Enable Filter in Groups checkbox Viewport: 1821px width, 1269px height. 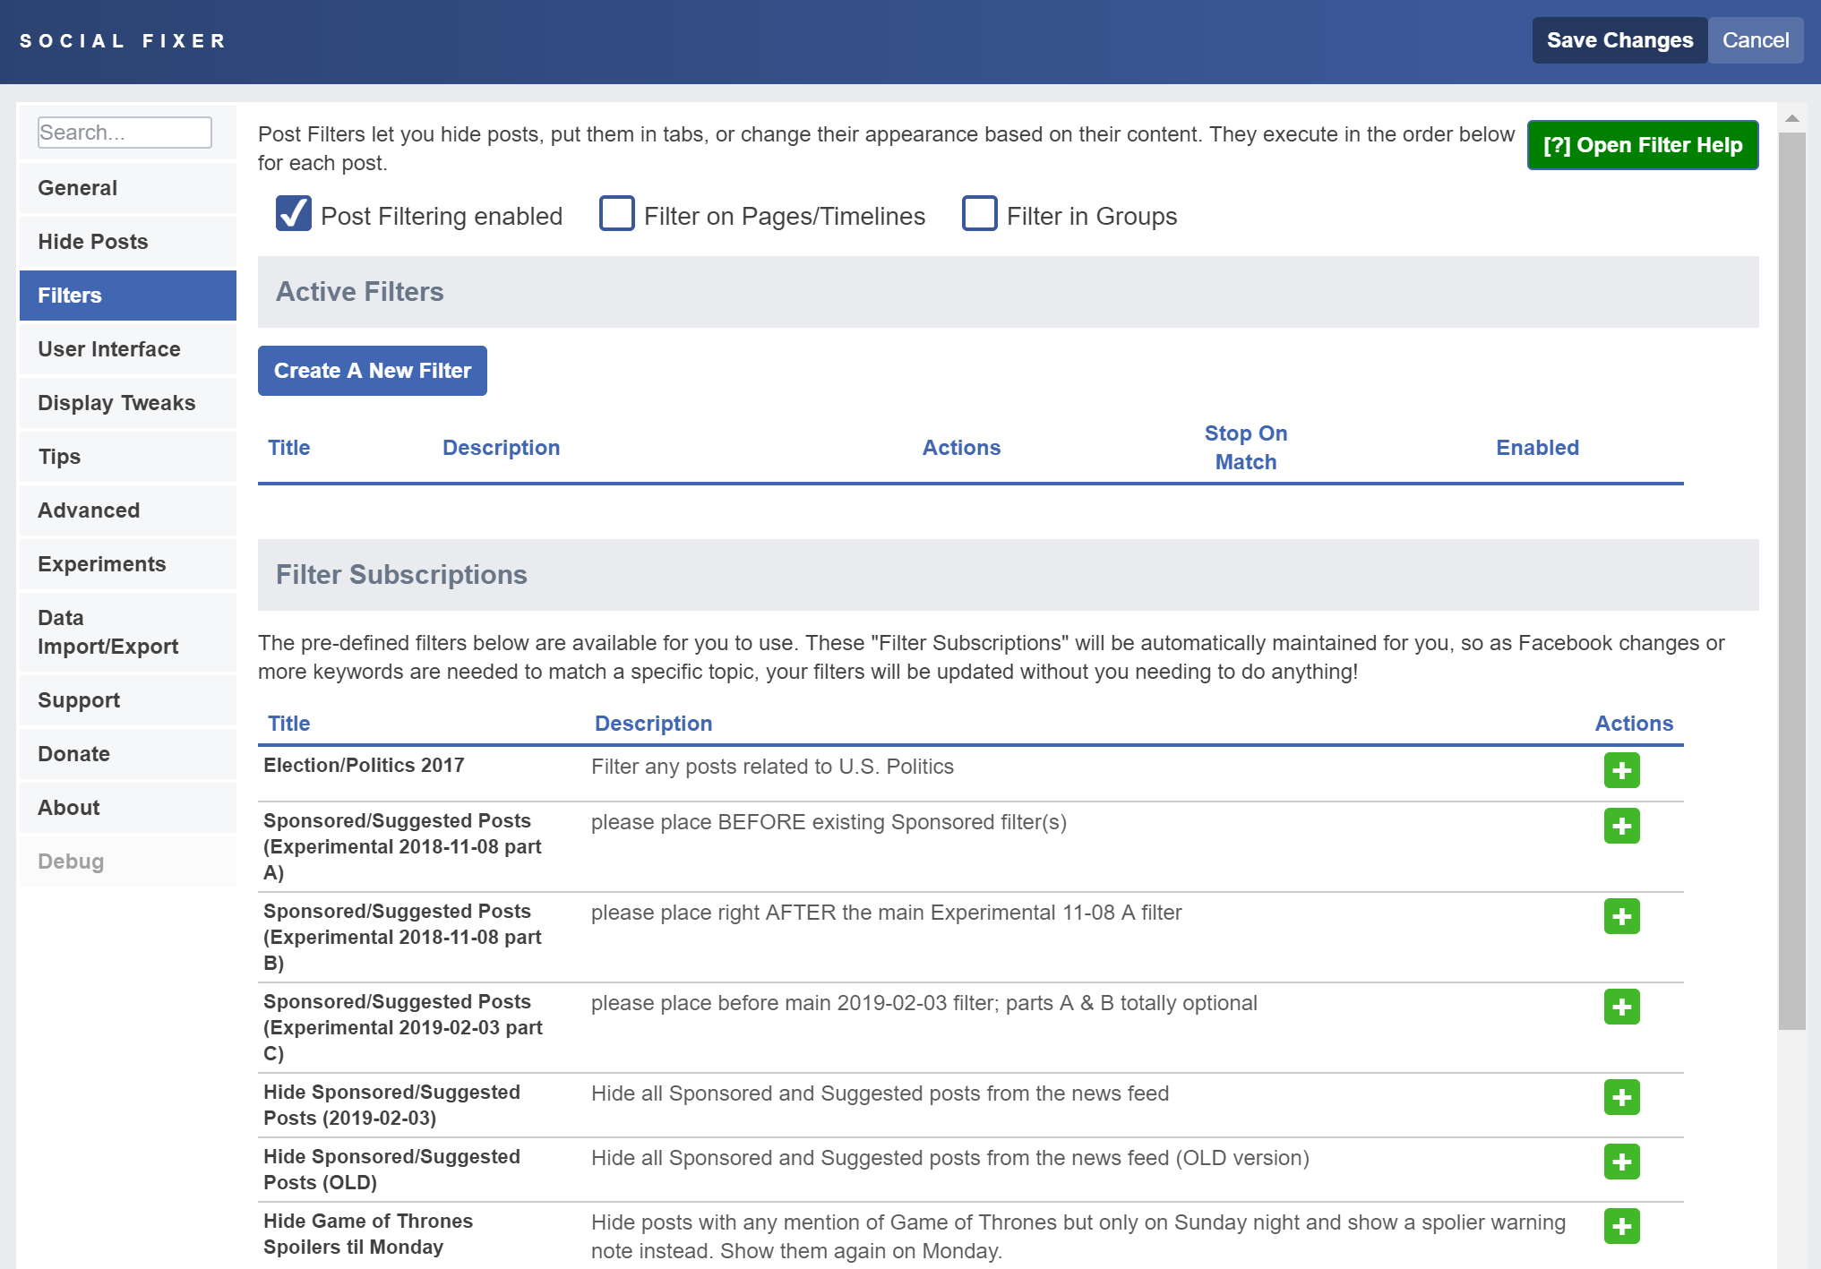point(980,214)
